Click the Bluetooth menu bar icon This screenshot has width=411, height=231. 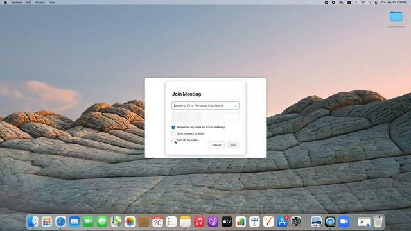356,3
